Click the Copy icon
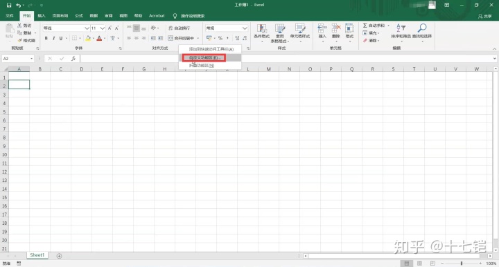This screenshot has height=267, width=499. pos(19,33)
